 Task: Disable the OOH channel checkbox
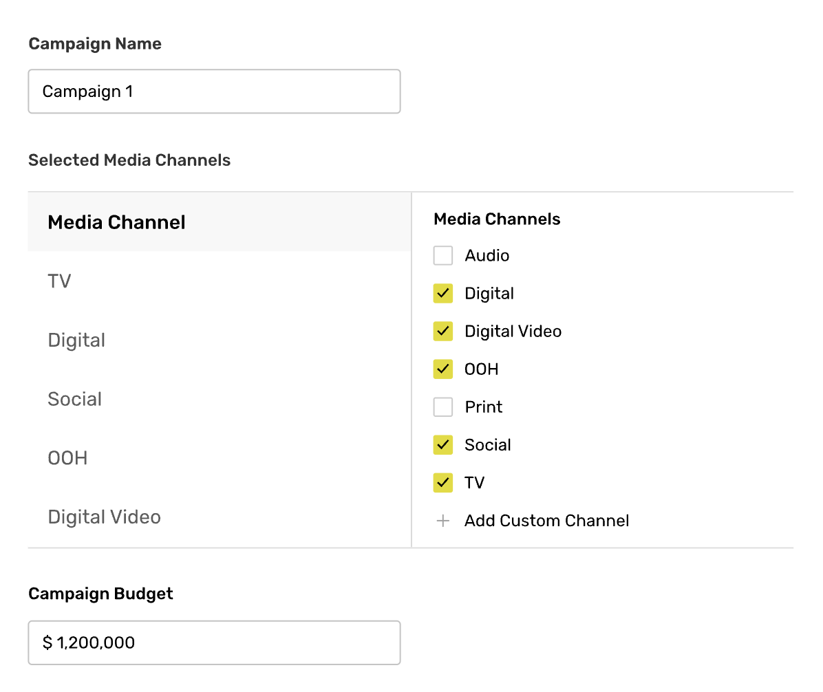point(443,369)
